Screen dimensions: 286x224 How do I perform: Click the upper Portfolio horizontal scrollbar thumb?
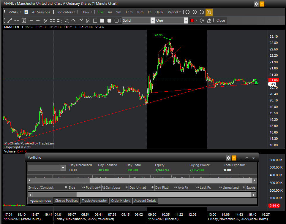61,180
